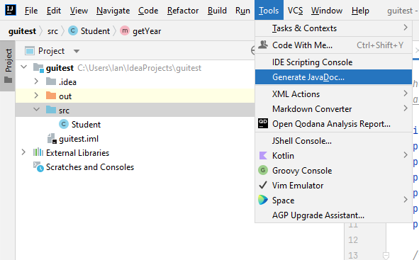Collapse the src folder tree node
This screenshot has width=419, height=260.
(36, 109)
